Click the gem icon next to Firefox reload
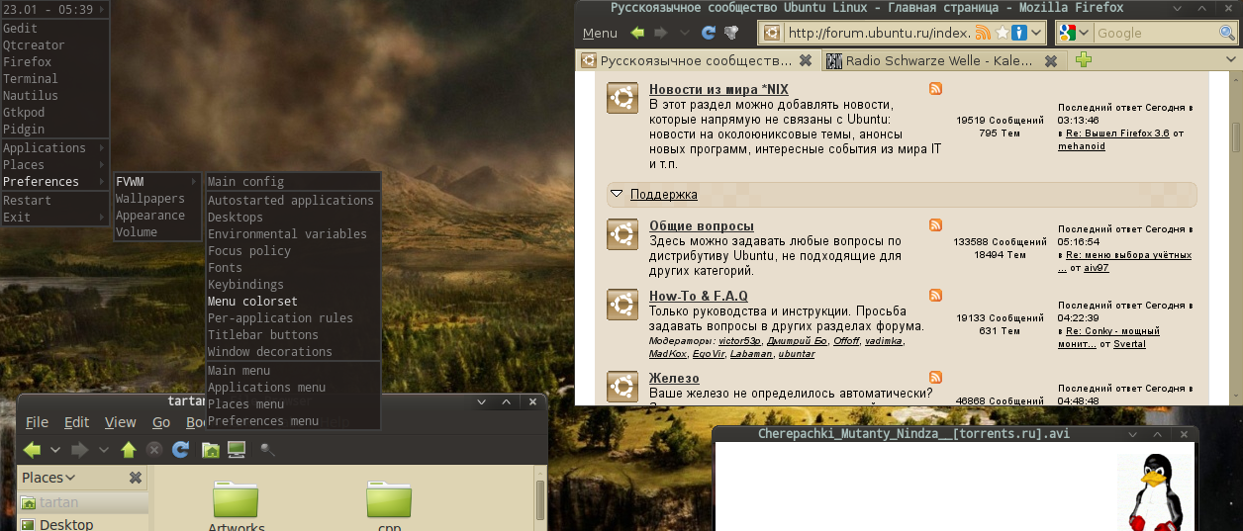This screenshot has width=1243, height=531. point(731,33)
